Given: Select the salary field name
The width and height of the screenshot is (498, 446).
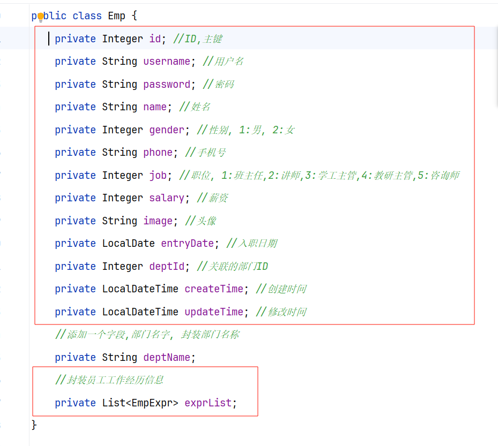Looking at the screenshot, I should coord(167,198).
